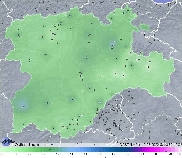Click the ©Meteoclimatic copyright text
The height and width of the screenshot is (158, 182).
(x=27, y=145)
